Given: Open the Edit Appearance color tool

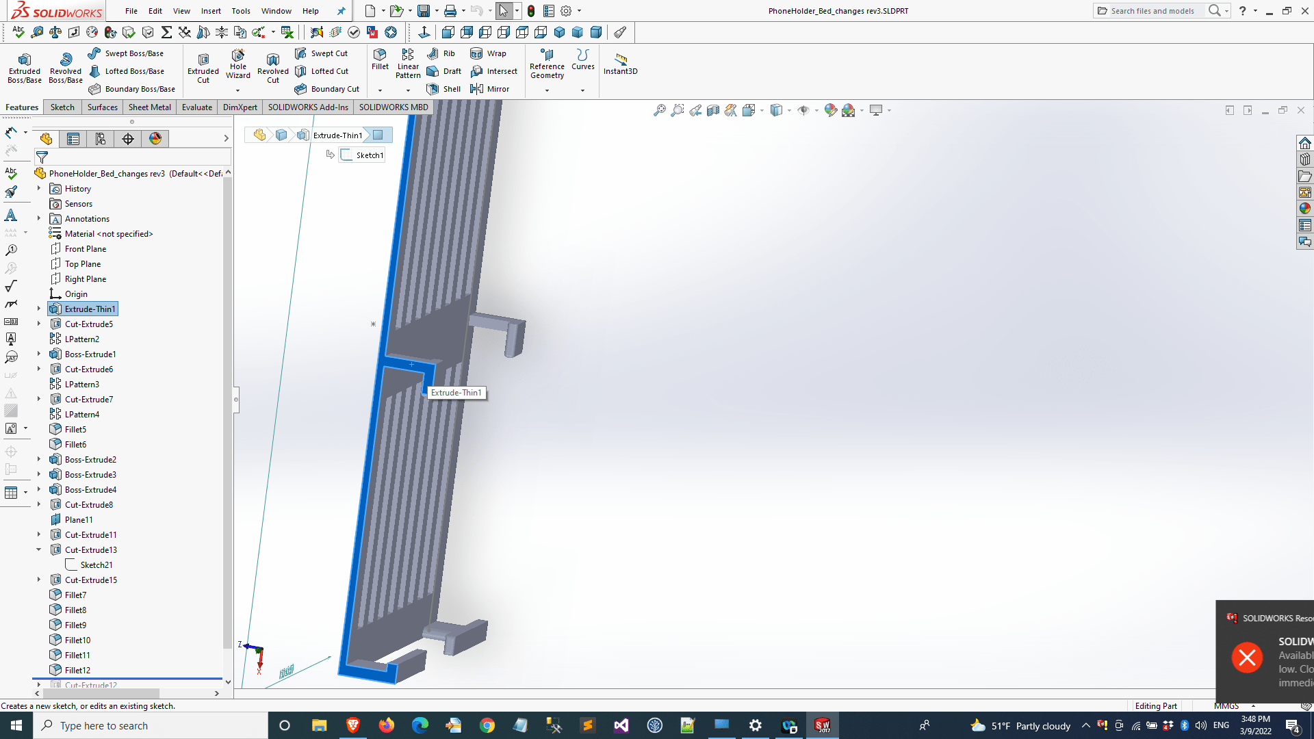Looking at the screenshot, I should (x=832, y=109).
